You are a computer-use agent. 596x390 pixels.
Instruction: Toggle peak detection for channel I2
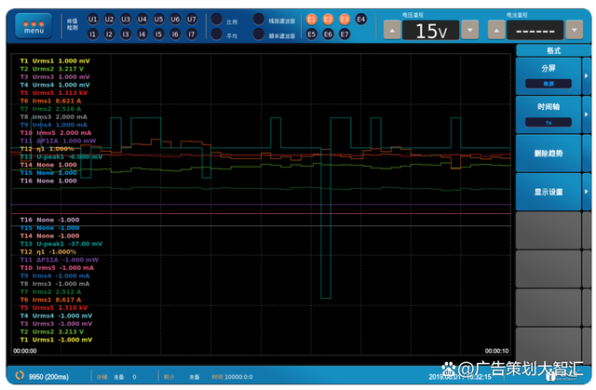coord(109,34)
